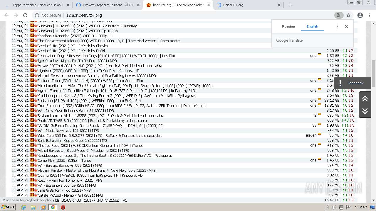Open the Google Translate icon in address bar
Viewport: 376px width, 211px height.
pyautogui.click(x=339, y=15)
